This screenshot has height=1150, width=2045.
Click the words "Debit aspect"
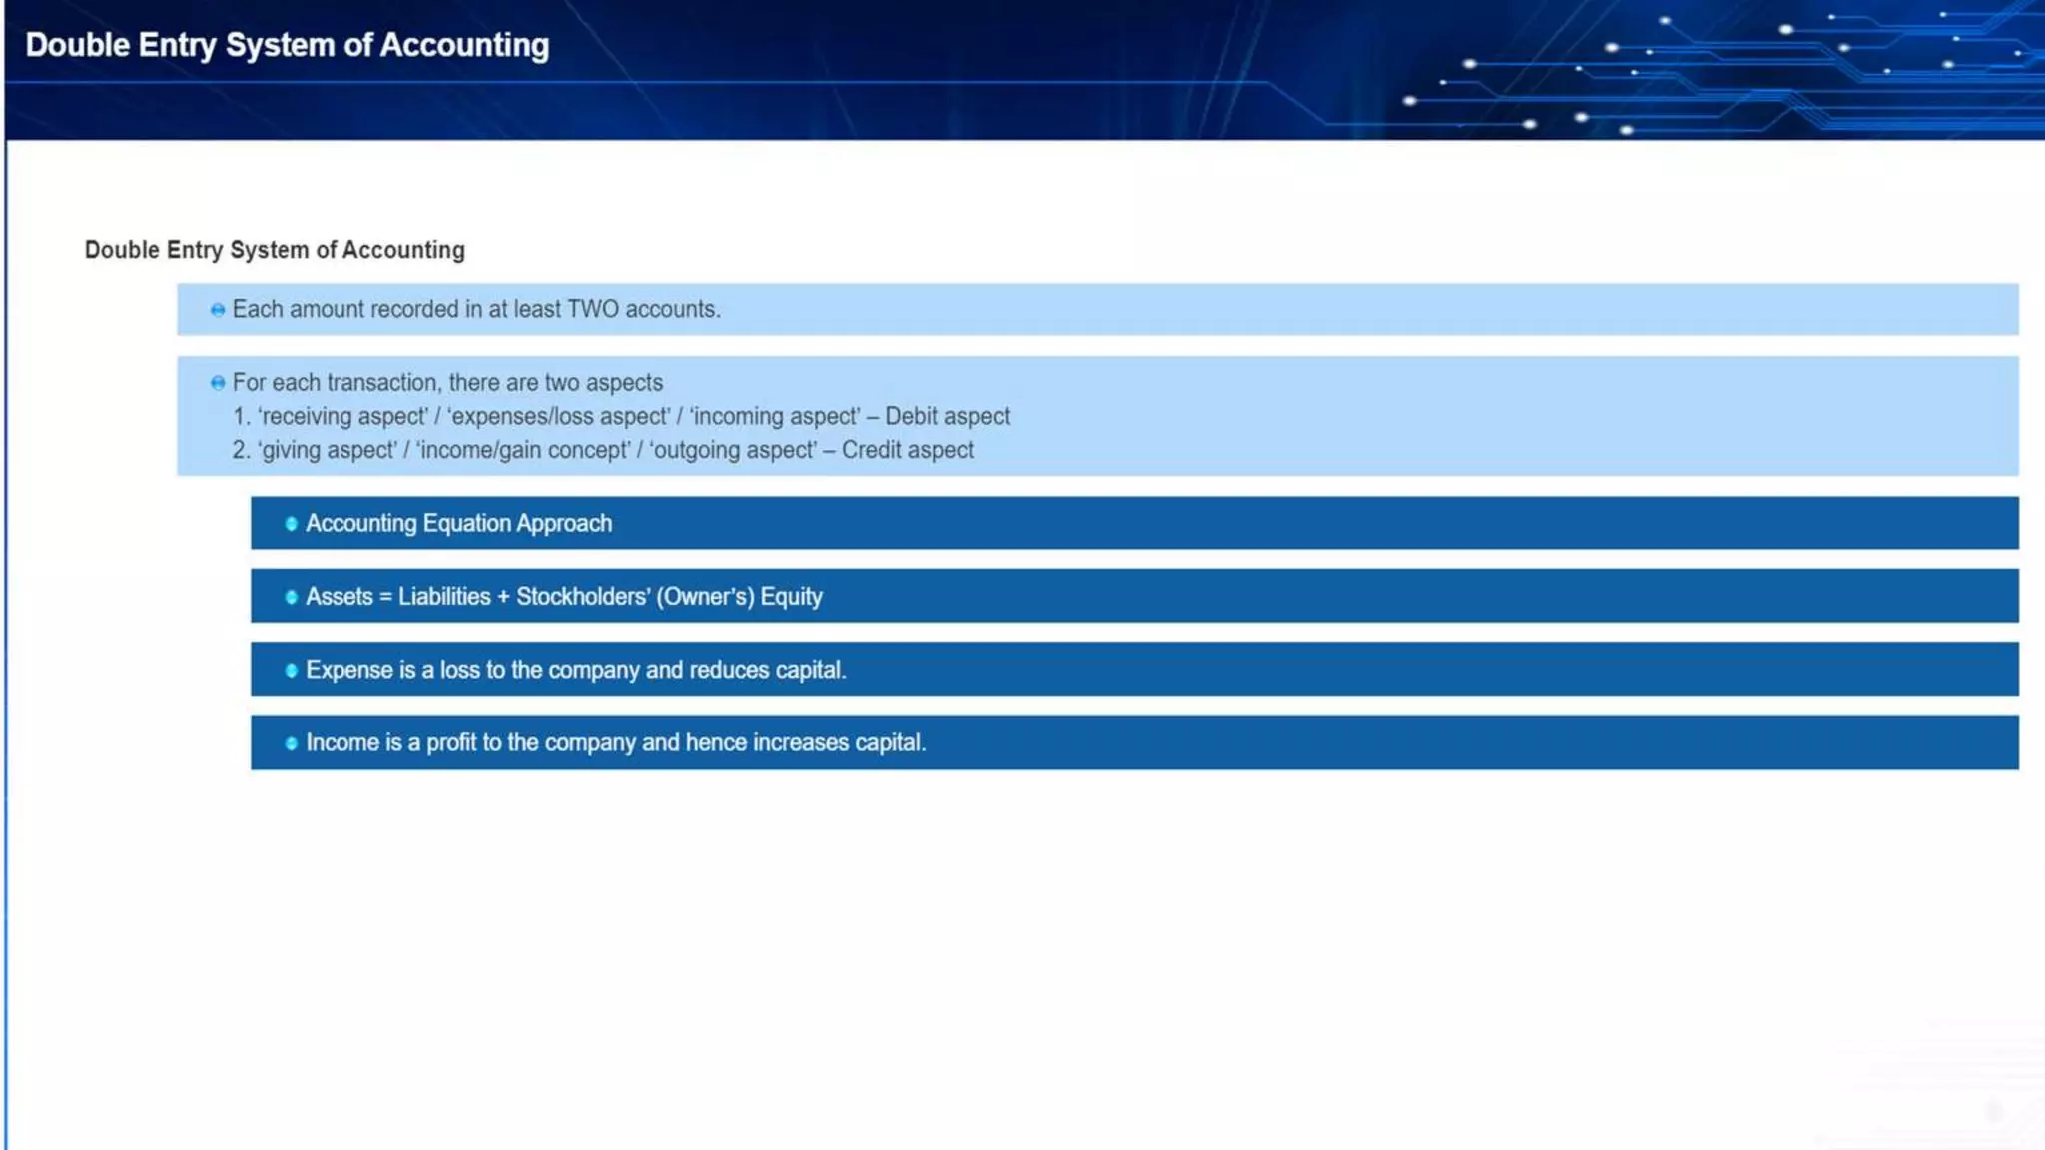point(947,417)
